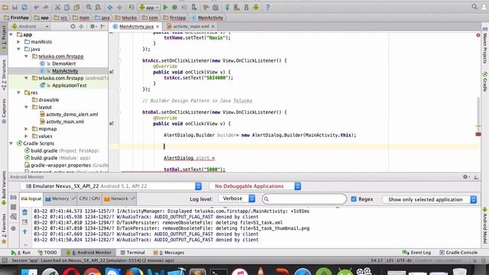Open the Emulator Nexus_5X_API_22 device dropdown
489x275 pixels.
pos(111,186)
